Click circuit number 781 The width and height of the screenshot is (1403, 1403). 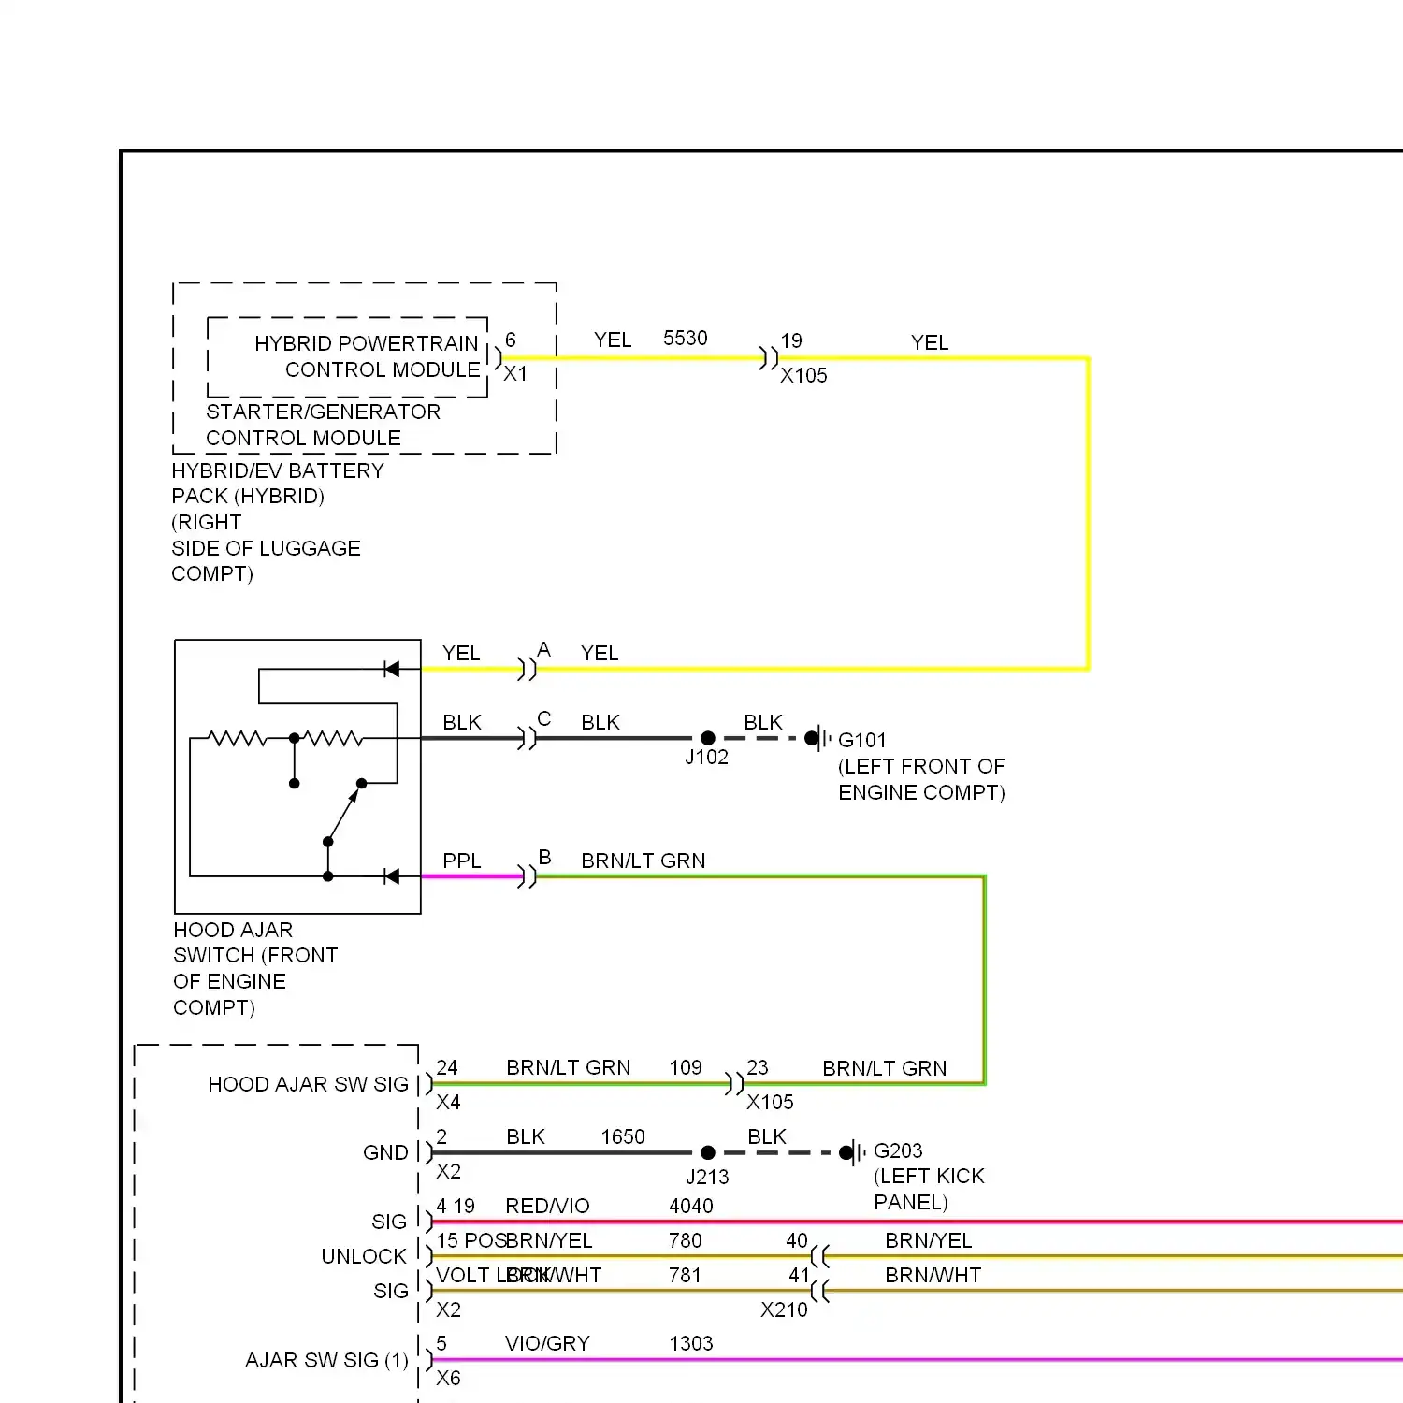tap(686, 1275)
